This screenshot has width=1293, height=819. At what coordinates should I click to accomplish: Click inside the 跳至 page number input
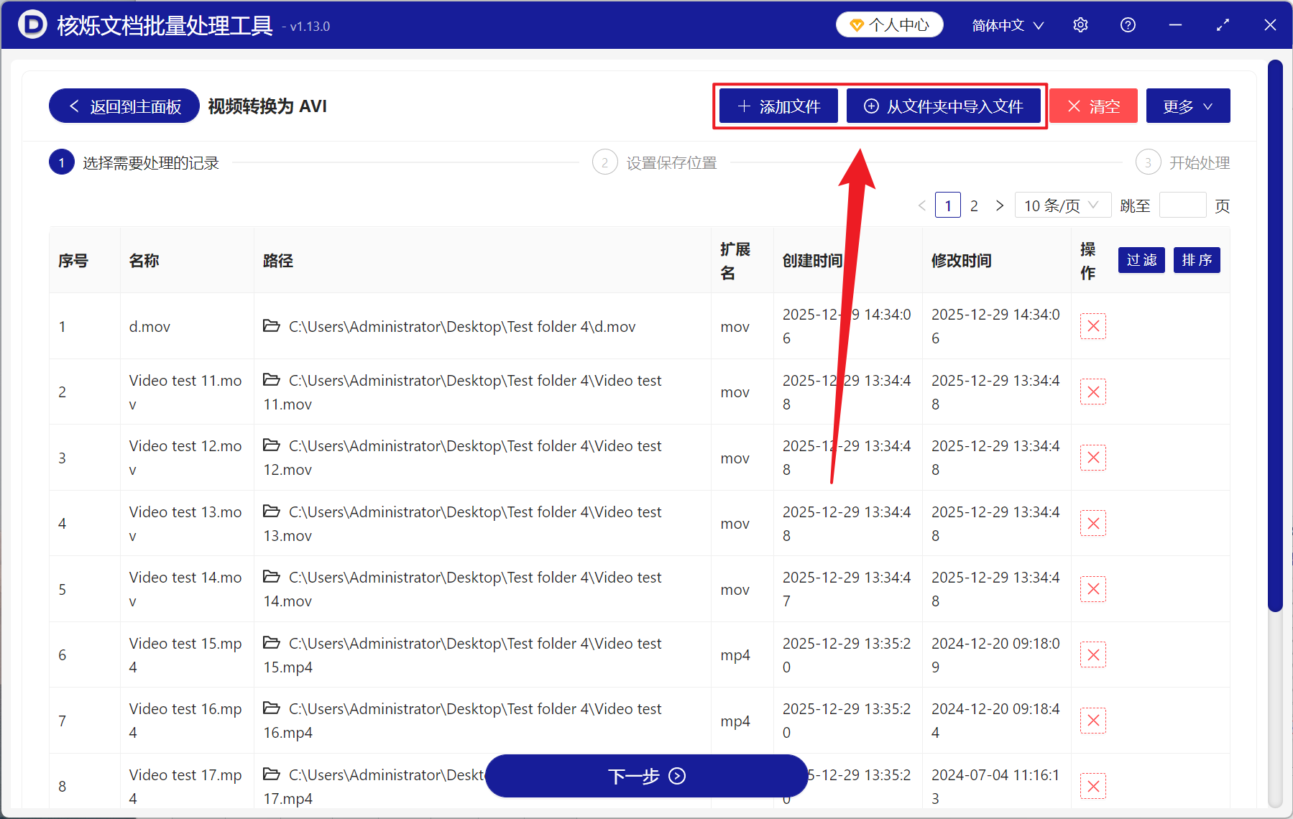(x=1182, y=205)
